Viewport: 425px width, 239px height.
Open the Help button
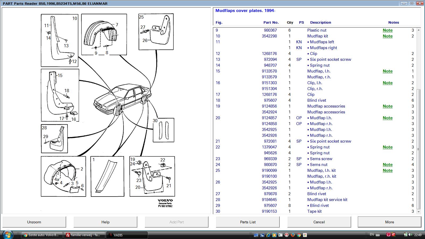(x=105, y=222)
